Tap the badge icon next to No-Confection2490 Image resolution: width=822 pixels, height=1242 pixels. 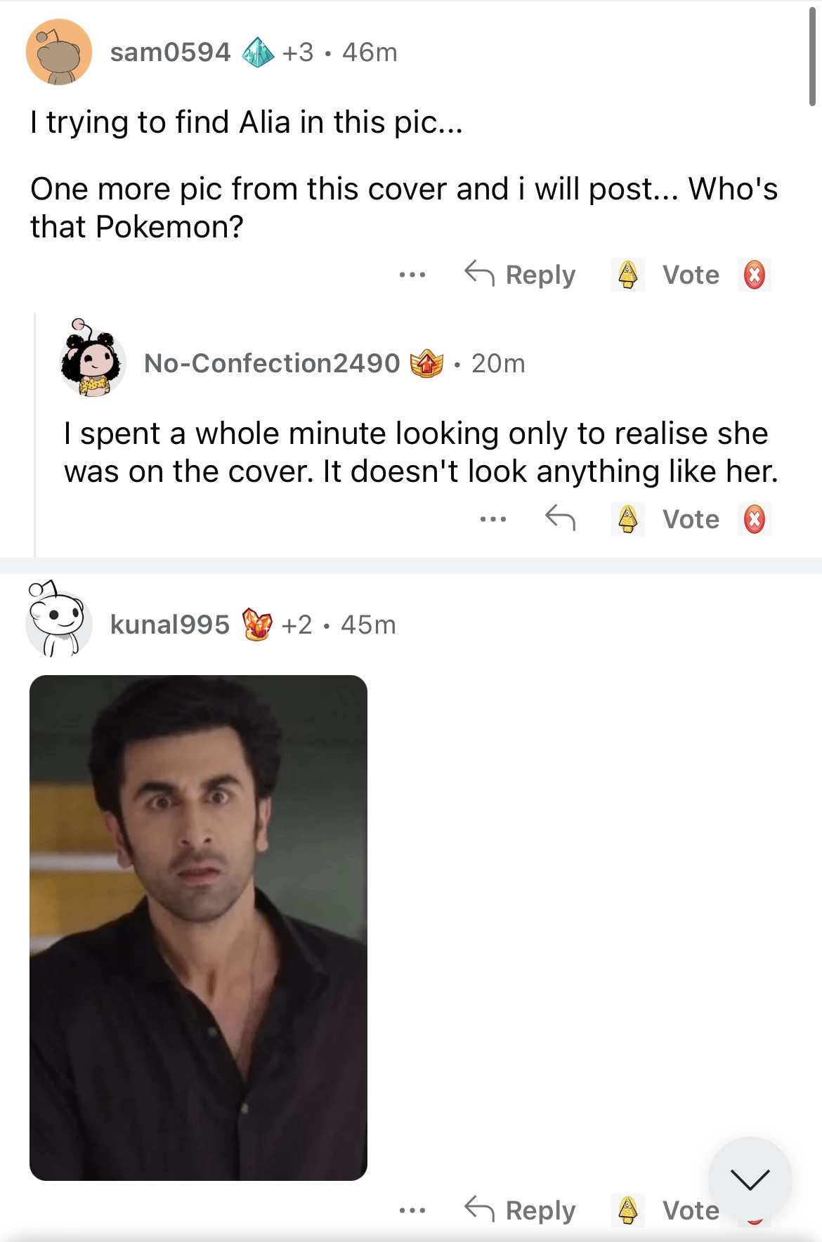click(x=426, y=363)
